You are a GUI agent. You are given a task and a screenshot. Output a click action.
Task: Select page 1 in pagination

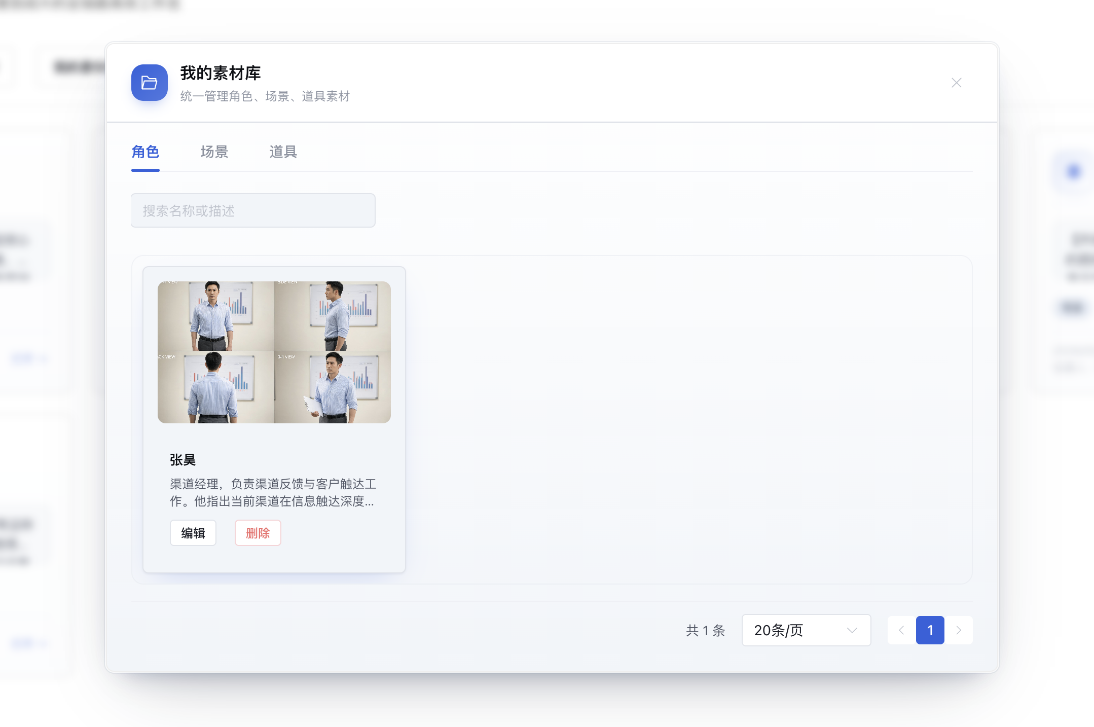point(930,630)
